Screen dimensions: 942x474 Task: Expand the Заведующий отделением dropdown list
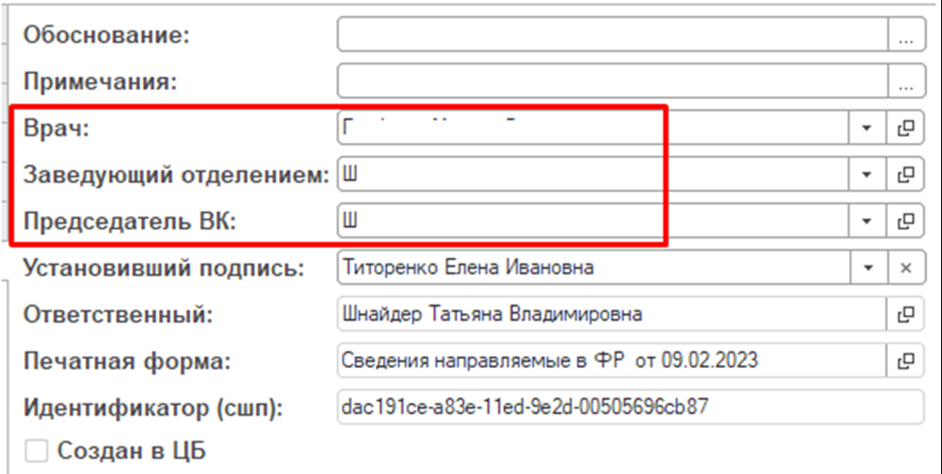(x=866, y=173)
